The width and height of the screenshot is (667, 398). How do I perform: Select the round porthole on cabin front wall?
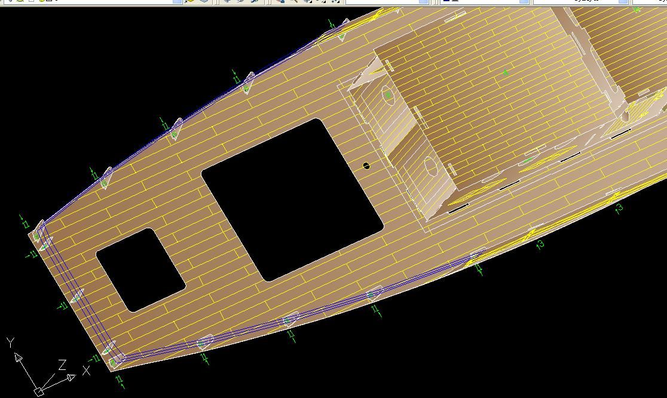[388, 94]
